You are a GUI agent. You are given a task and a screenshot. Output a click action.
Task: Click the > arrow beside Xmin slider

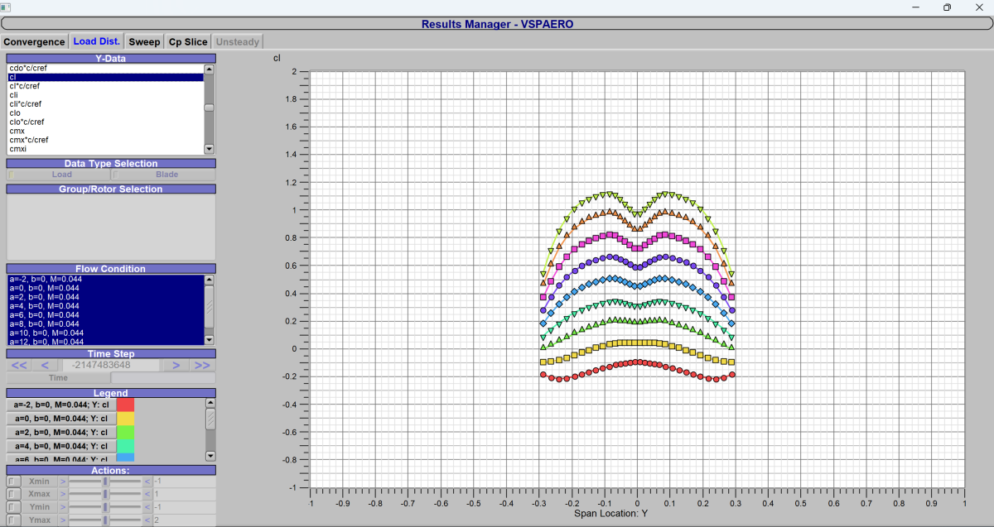[62, 481]
